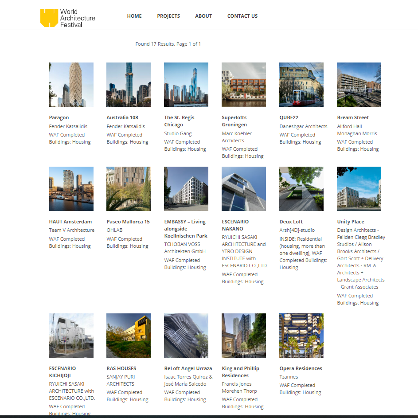Image resolution: width=418 pixels, height=418 pixels.
Task: Click the QUBE22 title link
Action: (x=289, y=117)
